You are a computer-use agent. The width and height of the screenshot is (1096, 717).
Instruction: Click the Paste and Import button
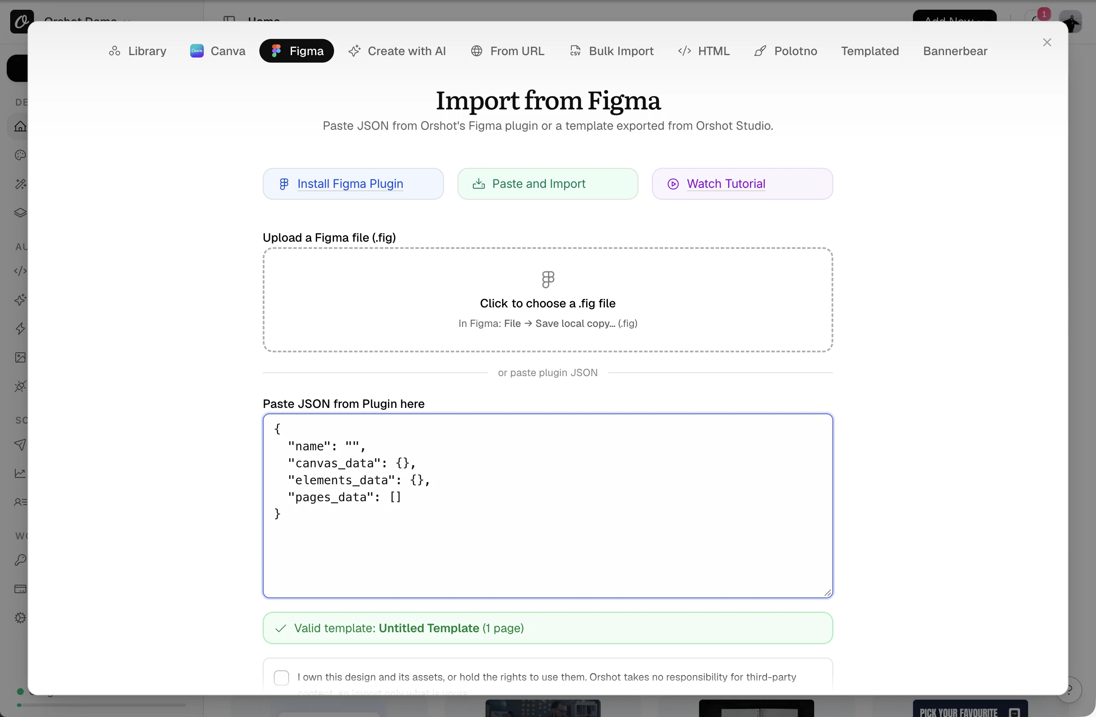[548, 184]
